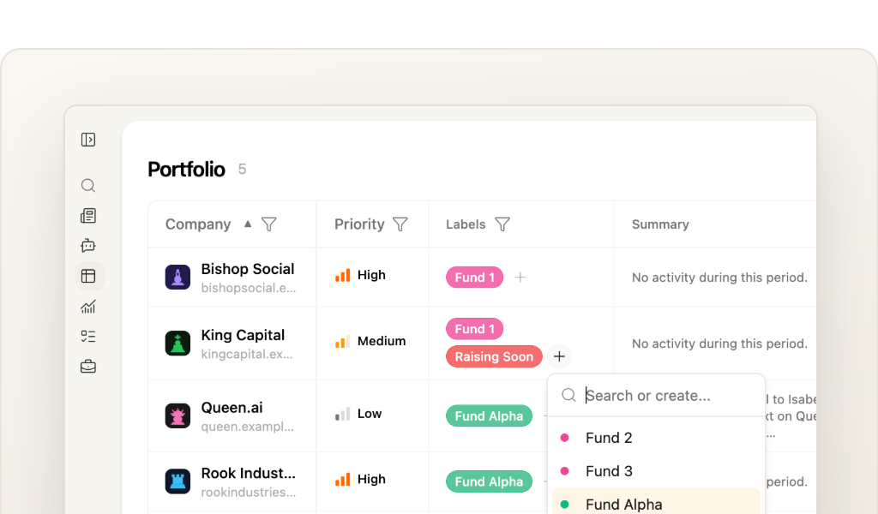Add a label to Bishop Social

pyautogui.click(x=520, y=277)
